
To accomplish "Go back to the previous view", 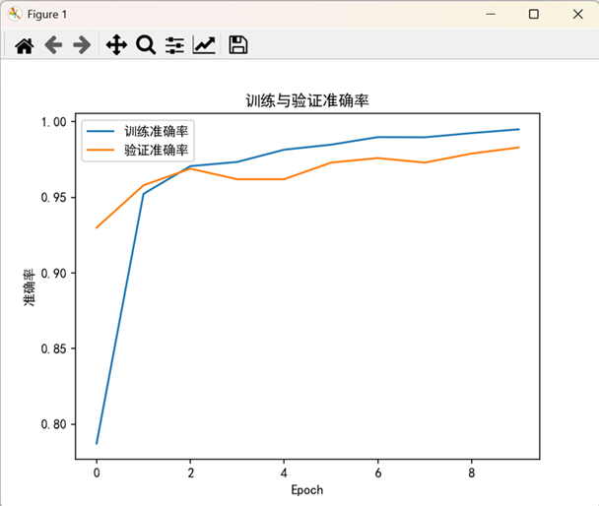I will 53,44.
